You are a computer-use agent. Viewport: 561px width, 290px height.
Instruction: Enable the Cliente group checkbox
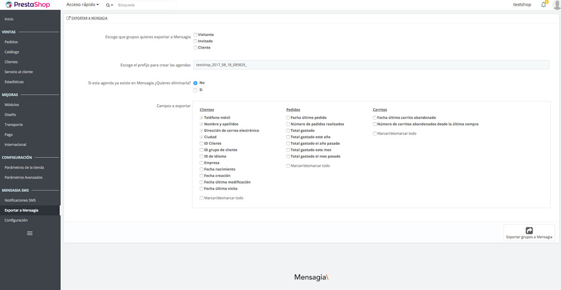[x=195, y=48]
